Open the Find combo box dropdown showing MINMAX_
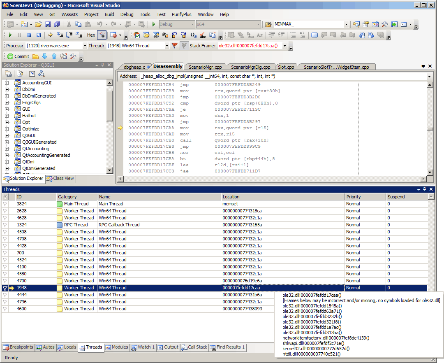This screenshot has width=444, height=363. (346, 25)
